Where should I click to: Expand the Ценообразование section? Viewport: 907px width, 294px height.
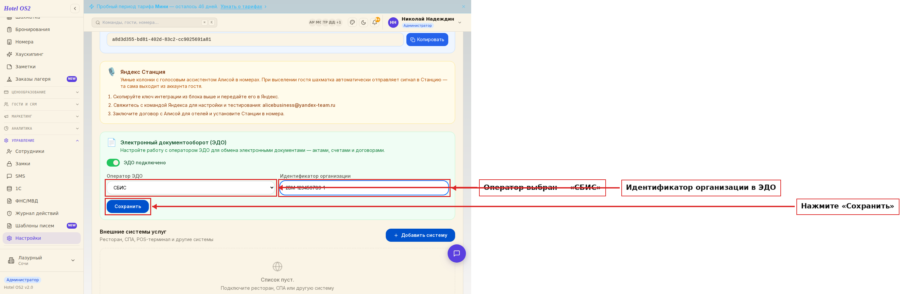coord(42,92)
